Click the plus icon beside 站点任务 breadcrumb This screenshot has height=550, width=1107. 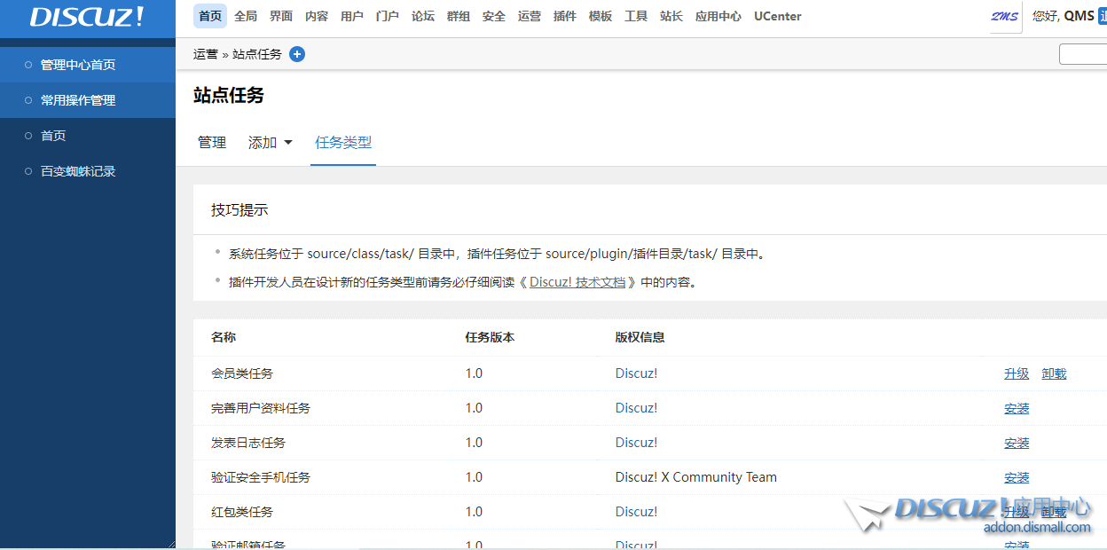(297, 54)
